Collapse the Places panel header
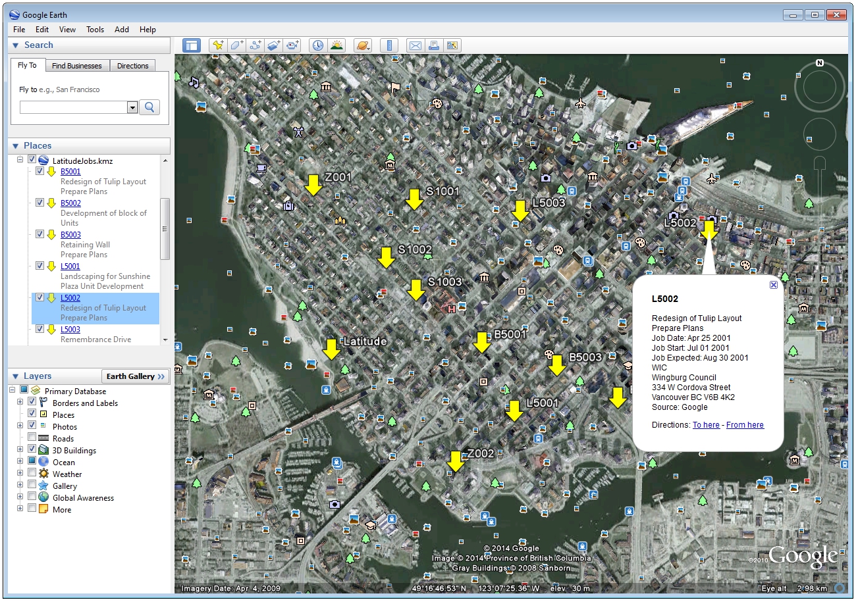 click(16, 146)
